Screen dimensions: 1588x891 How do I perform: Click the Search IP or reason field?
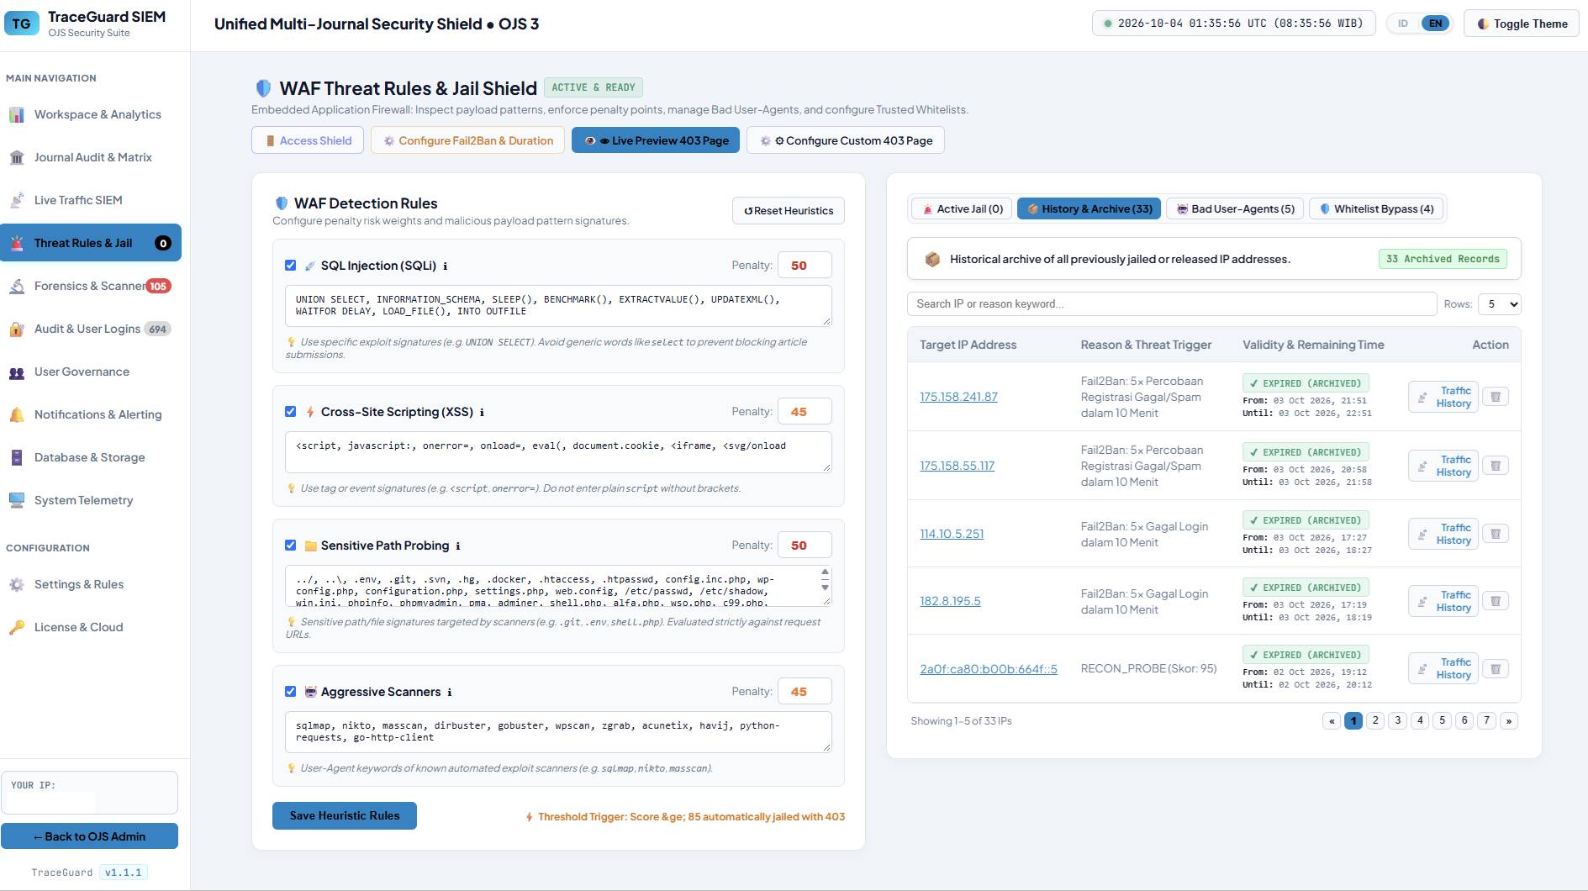pos(1172,304)
